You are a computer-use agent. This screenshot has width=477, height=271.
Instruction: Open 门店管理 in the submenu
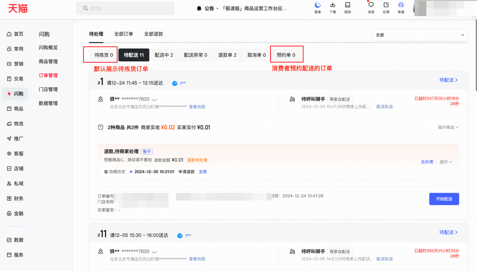[48, 89]
